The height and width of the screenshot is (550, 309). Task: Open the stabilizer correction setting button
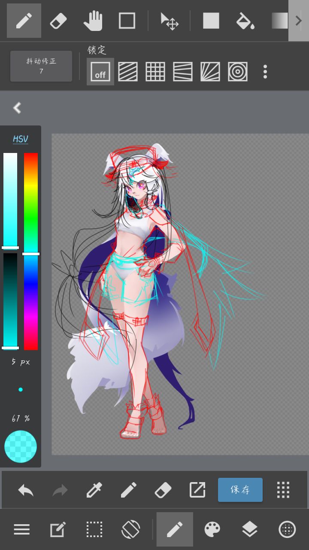click(41, 66)
